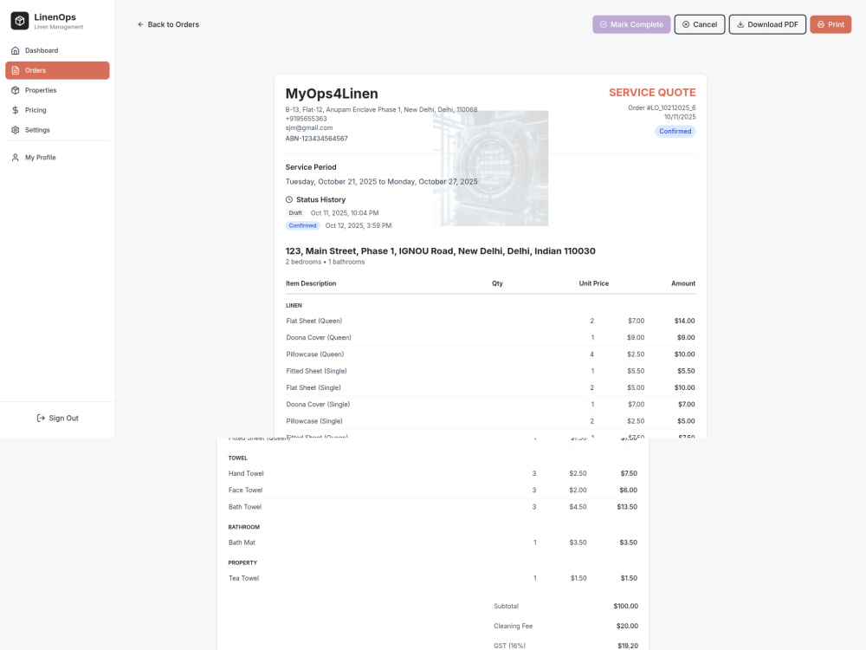Click the SERVICE QUOTE title text
The height and width of the screenshot is (650, 866).
(652, 93)
